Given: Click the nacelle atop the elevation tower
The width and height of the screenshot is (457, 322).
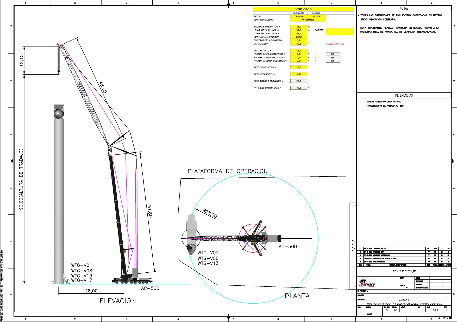Looking at the screenshot, I should coord(59,112).
